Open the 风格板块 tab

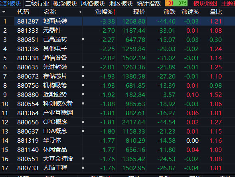pyautogui.click(x=93, y=4)
